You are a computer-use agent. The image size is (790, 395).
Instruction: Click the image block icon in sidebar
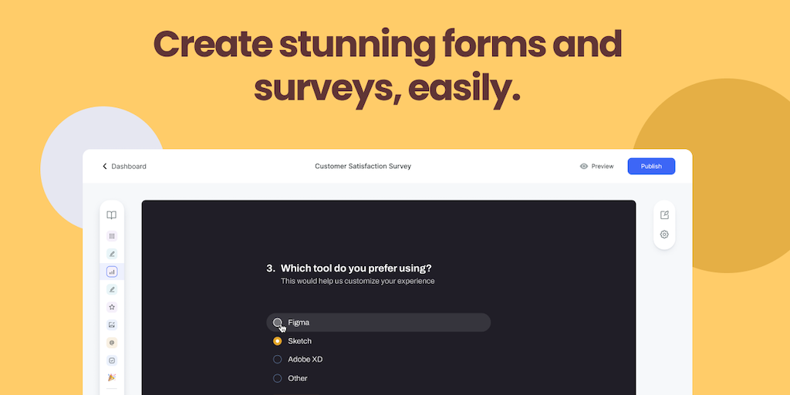coord(112,325)
